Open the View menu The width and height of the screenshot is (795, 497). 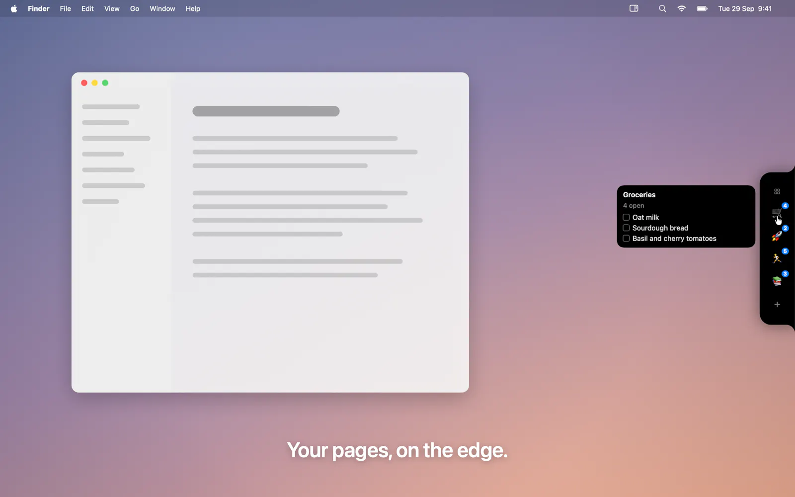click(x=112, y=8)
